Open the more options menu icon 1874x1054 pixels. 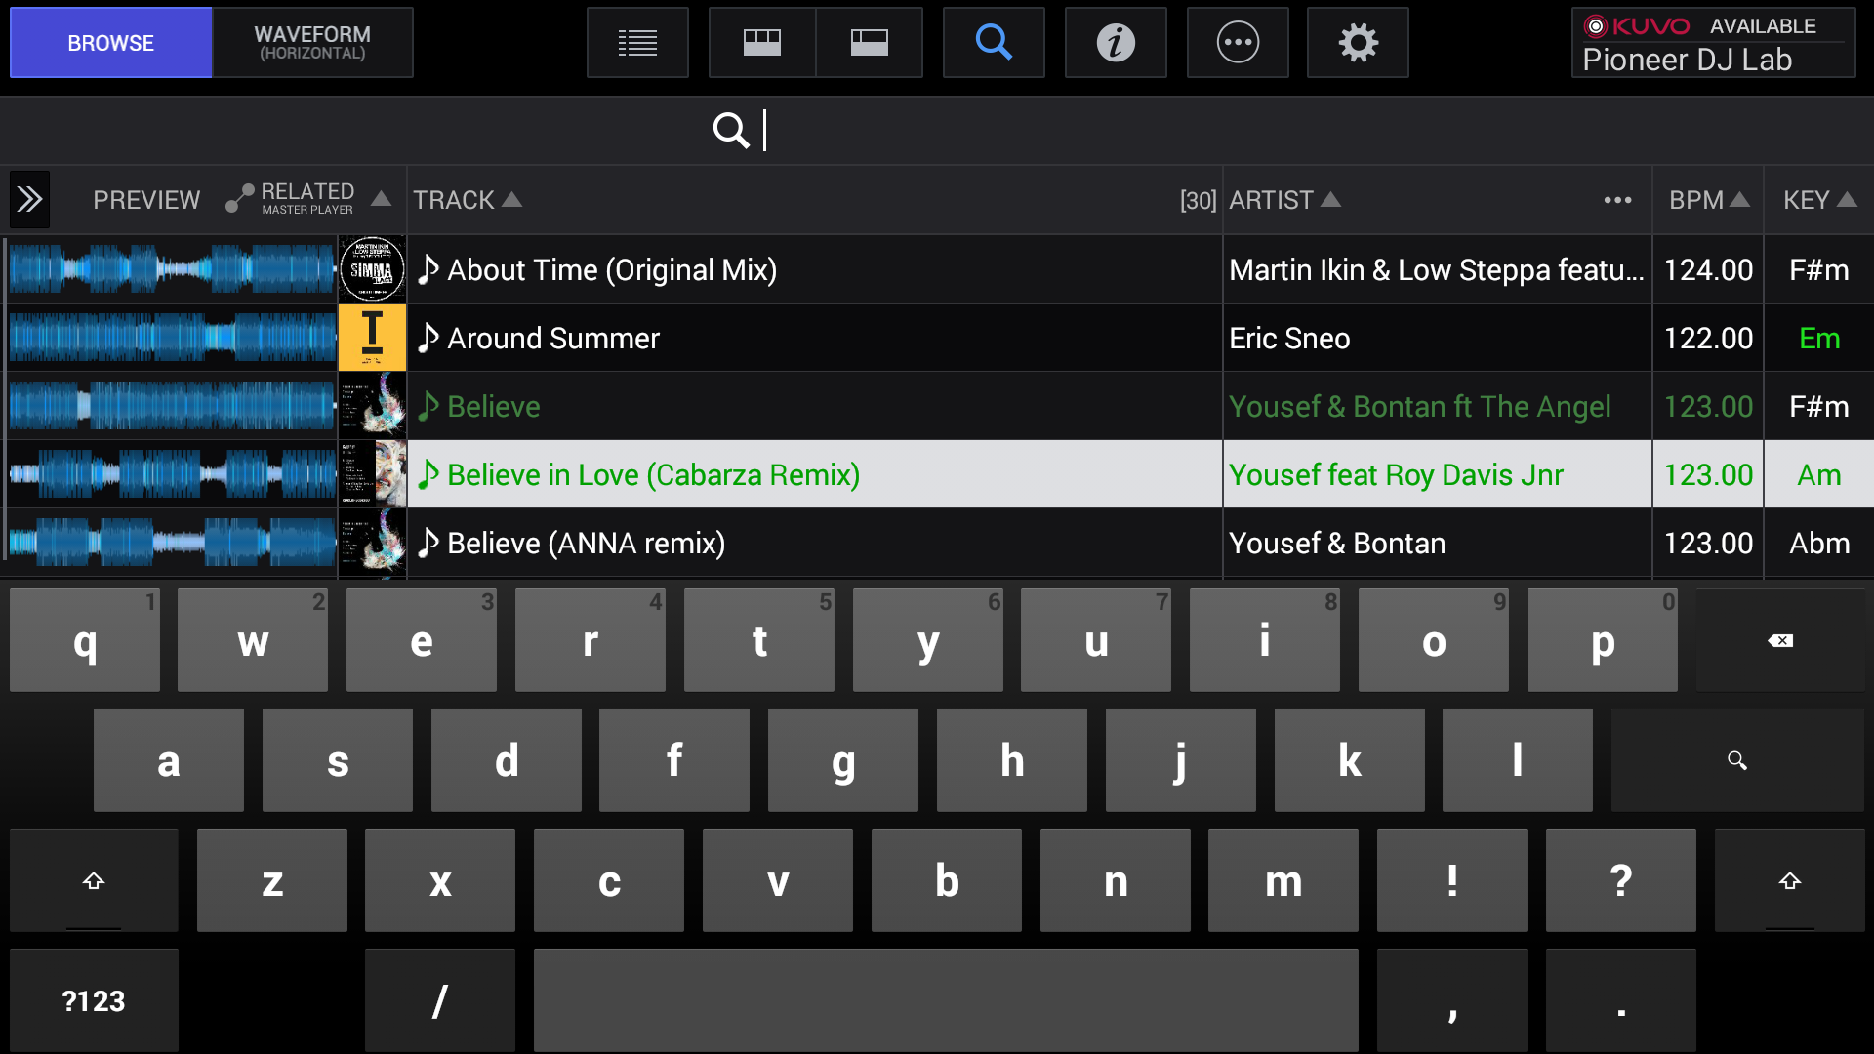tap(1238, 43)
